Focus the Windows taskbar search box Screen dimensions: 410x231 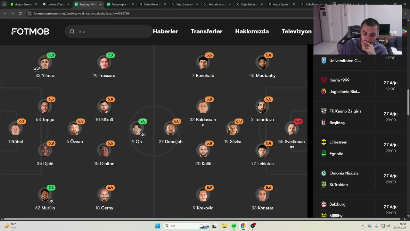187,226
